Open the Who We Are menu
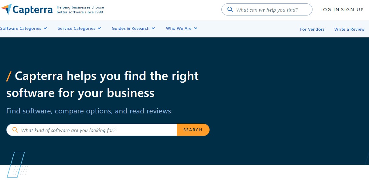 click(x=182, y=28)
